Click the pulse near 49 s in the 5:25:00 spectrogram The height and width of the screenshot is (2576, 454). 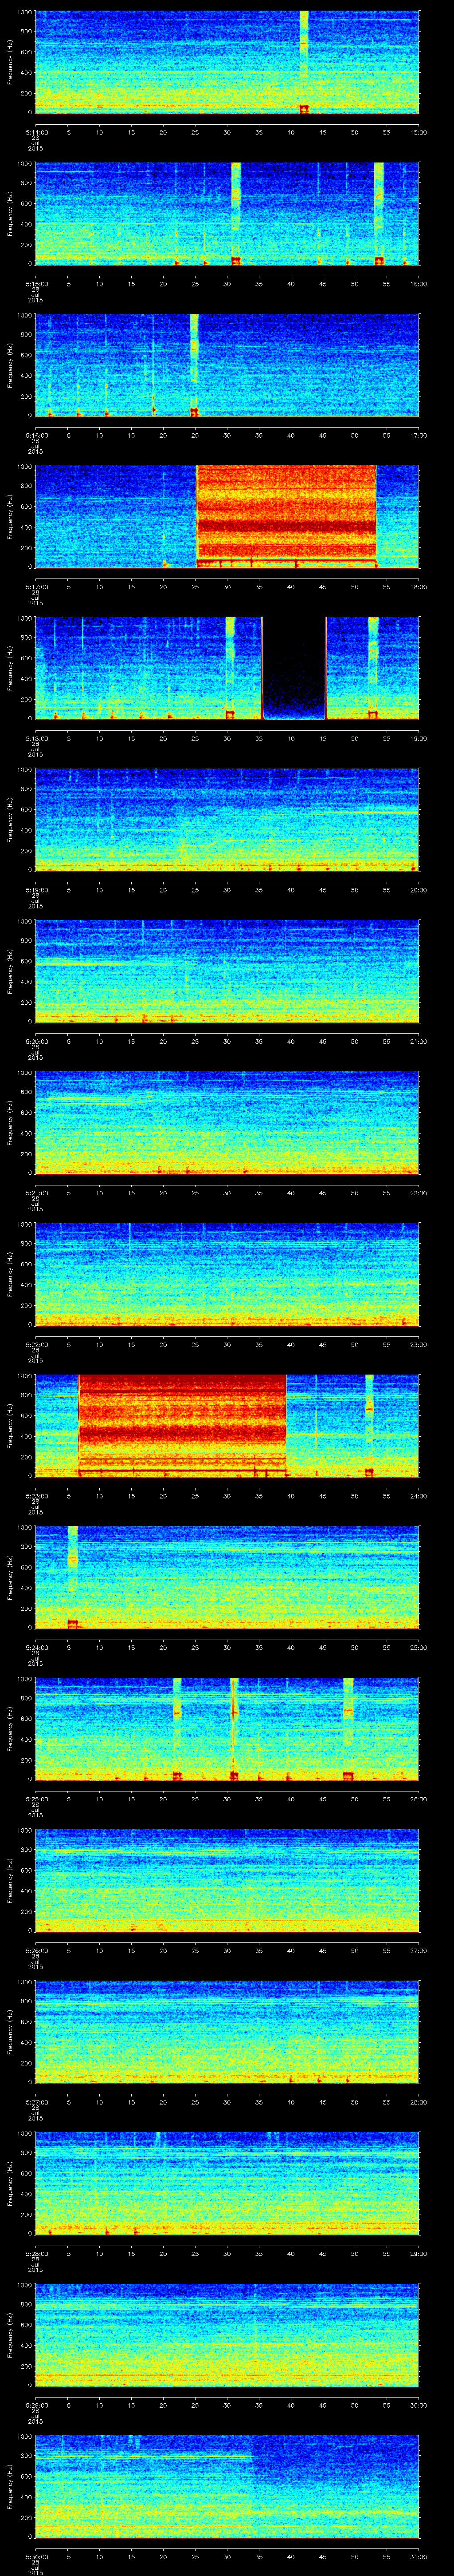pos(348,1728)
